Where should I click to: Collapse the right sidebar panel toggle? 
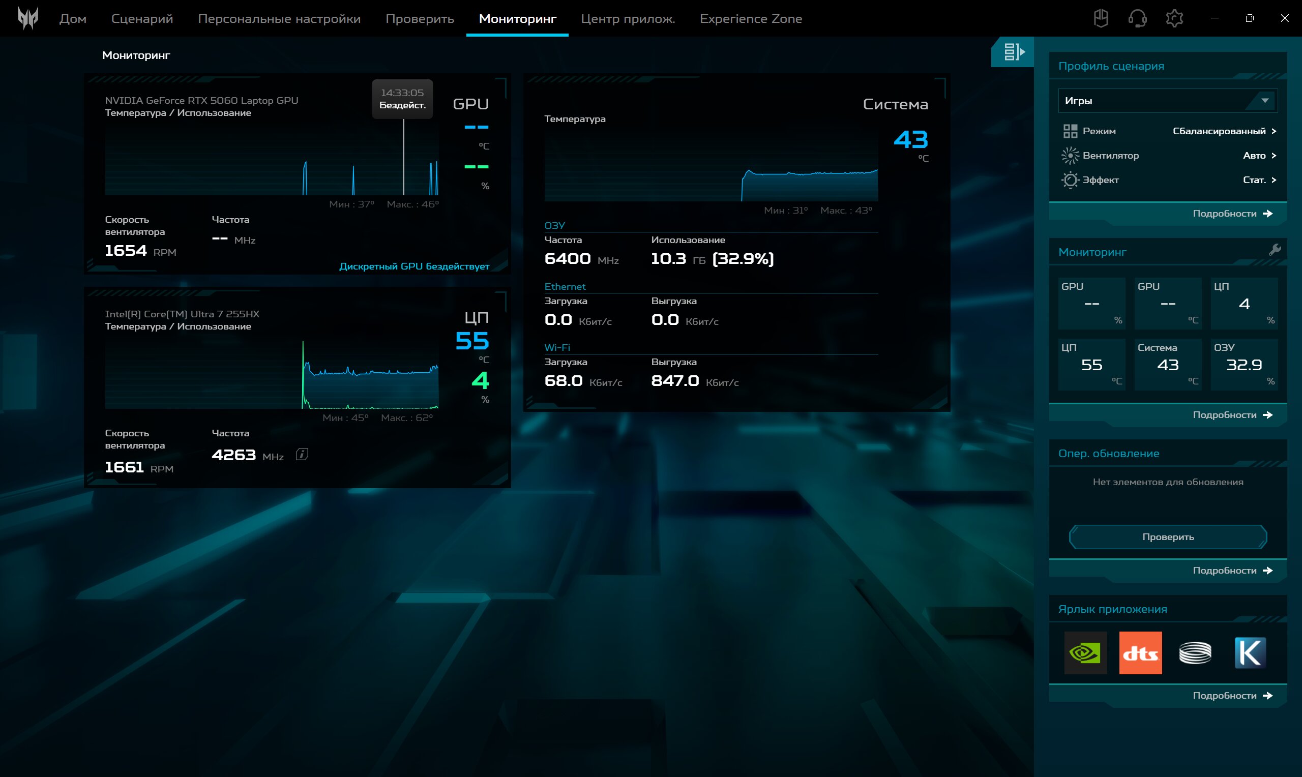[1013, 52]
